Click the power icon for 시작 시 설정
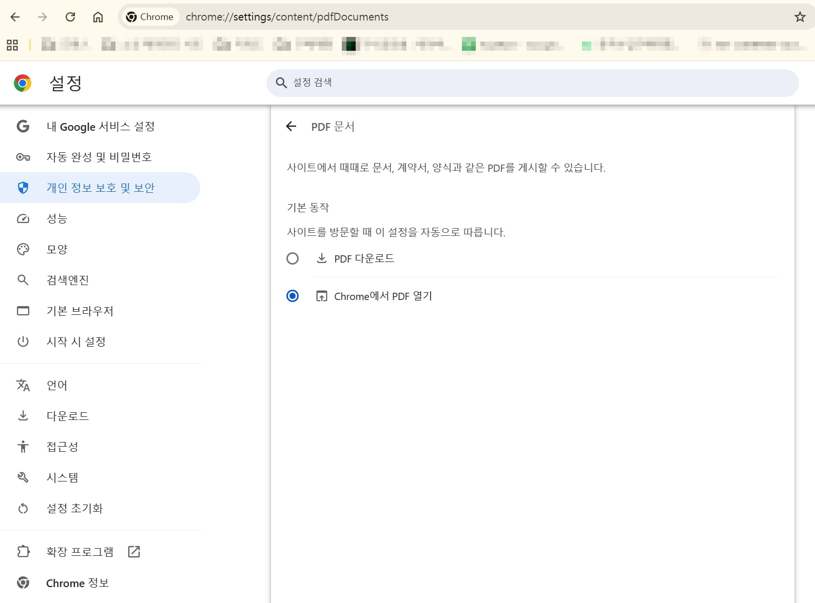Screen dimensions: 815x603 click(23, 341)
